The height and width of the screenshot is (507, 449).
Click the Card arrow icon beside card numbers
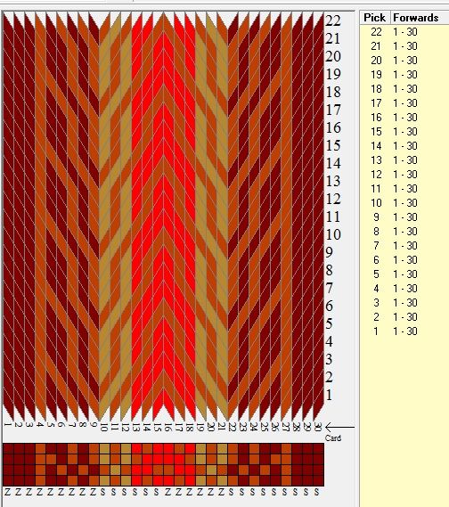pyautogui.click(x=339, y=427)
